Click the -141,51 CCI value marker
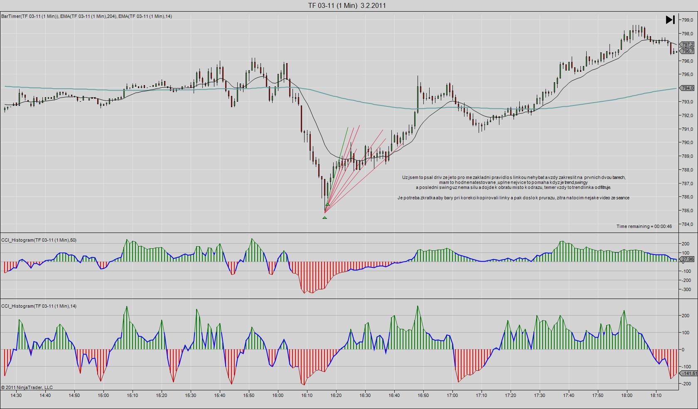 (x=688, y=373)
